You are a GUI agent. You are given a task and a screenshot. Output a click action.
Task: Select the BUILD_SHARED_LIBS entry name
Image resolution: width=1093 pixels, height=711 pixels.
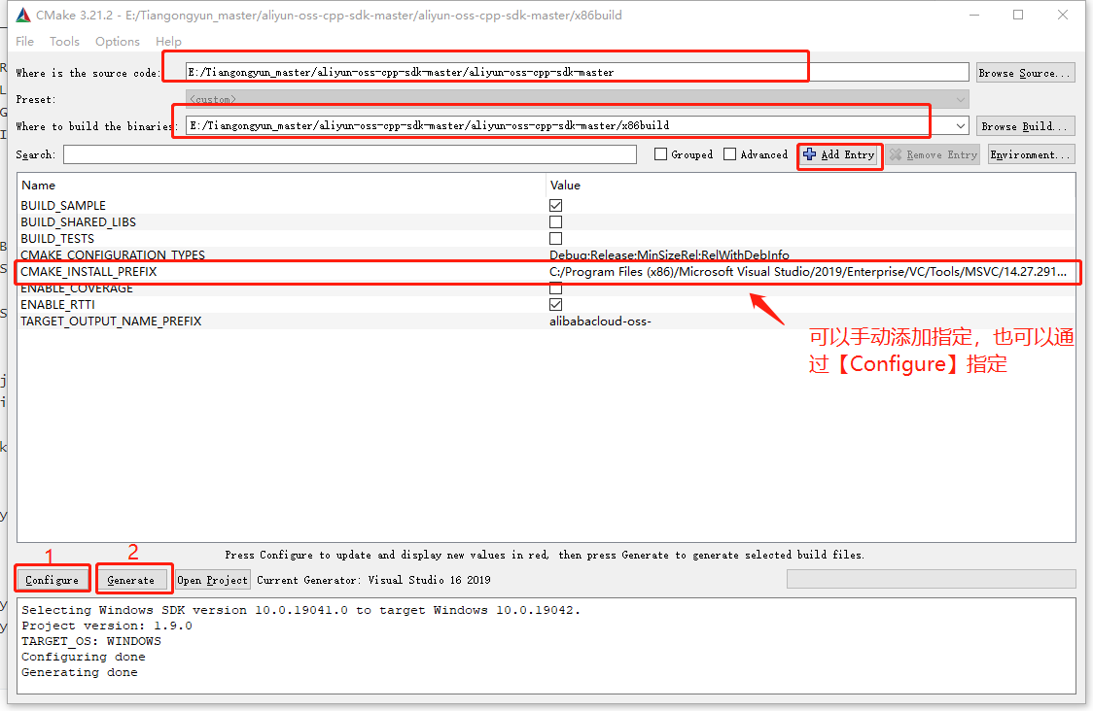click(78, 222)
